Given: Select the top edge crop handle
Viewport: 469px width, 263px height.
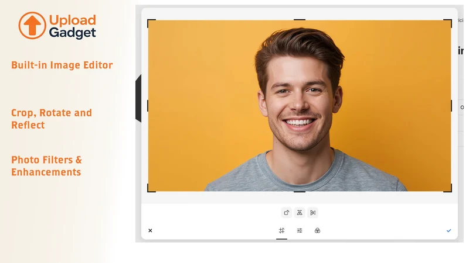Looking at the screenshot, I should [x=300, y=20].
